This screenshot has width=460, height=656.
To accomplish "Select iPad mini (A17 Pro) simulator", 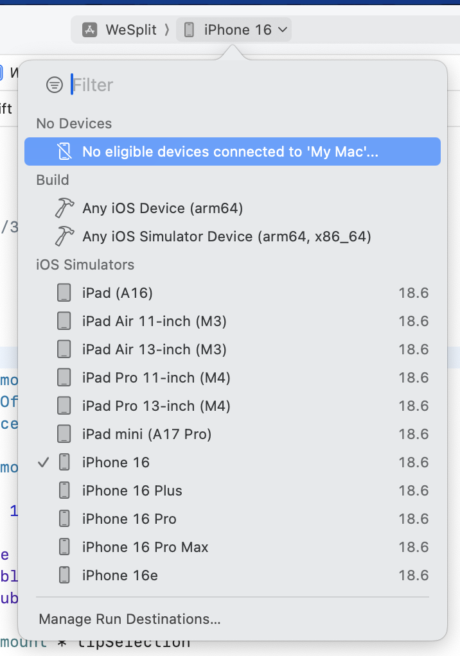I will click(233, 435).
